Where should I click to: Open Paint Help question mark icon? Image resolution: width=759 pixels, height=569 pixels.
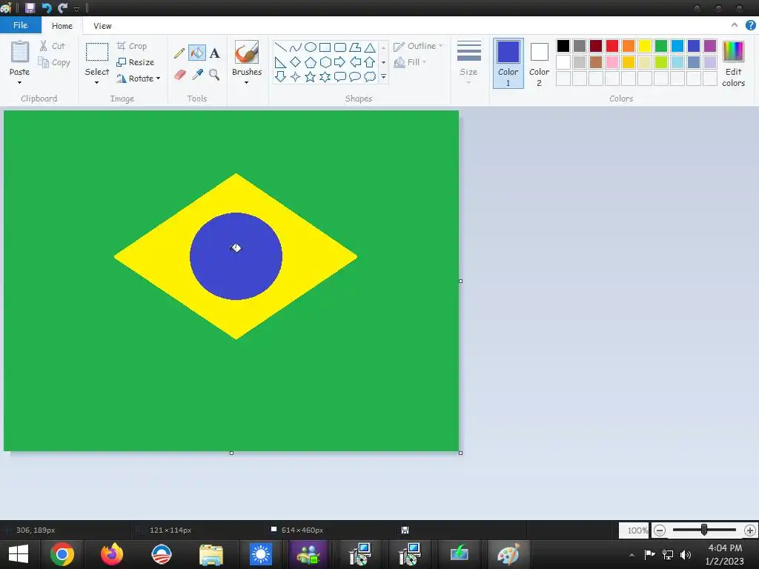(x=750, y=26)
